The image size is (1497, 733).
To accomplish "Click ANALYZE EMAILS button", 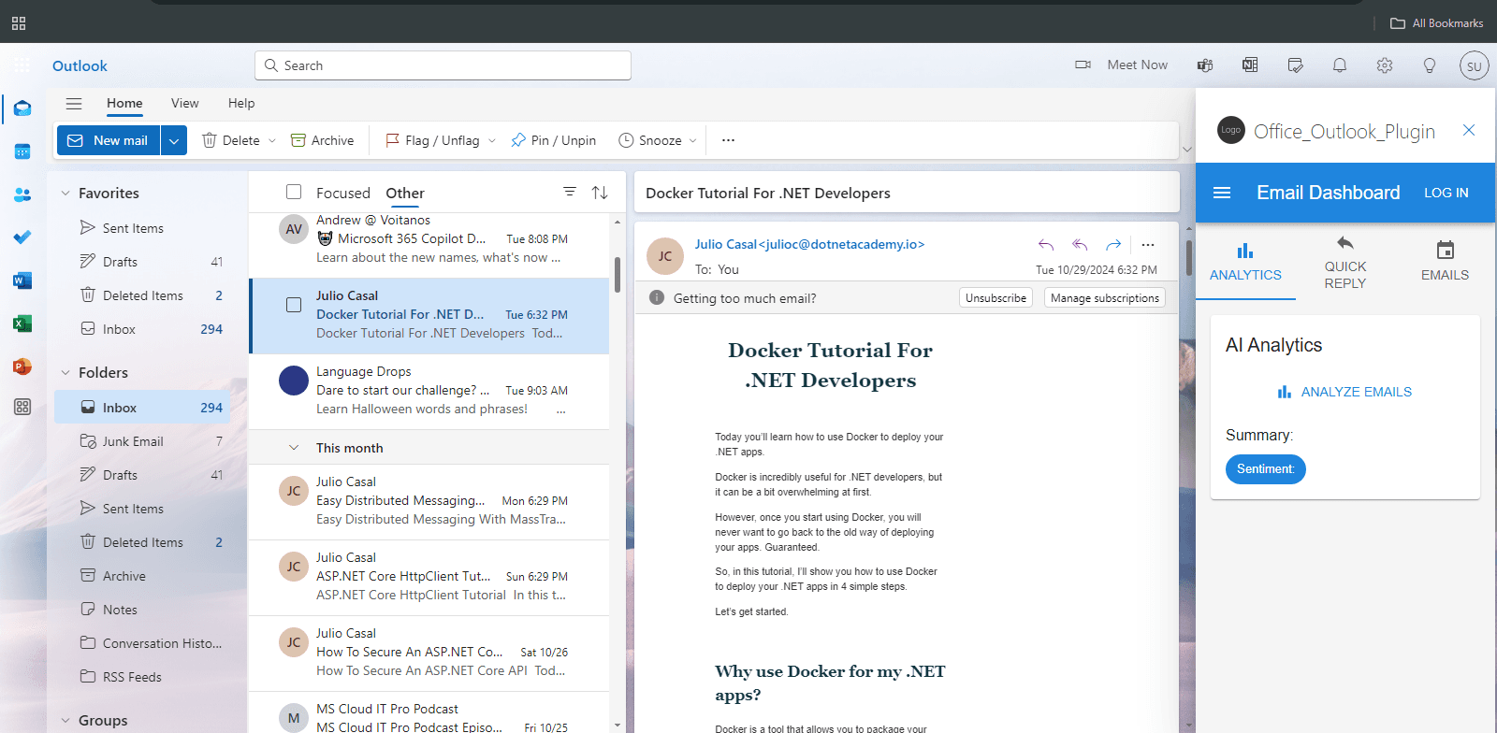I will pos(1344,392).
